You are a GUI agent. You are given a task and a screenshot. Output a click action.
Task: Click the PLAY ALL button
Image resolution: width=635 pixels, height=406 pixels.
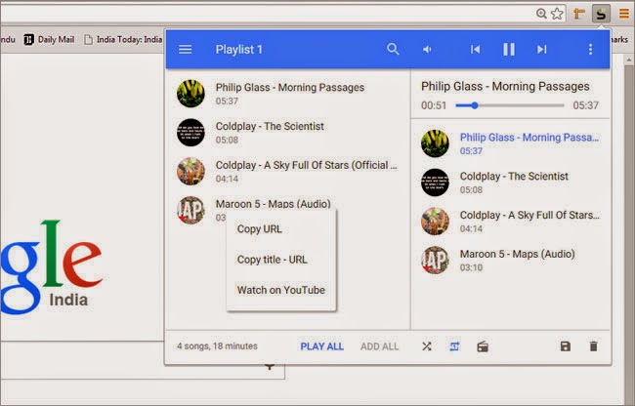pyautogui.click(x=322, y=346)
